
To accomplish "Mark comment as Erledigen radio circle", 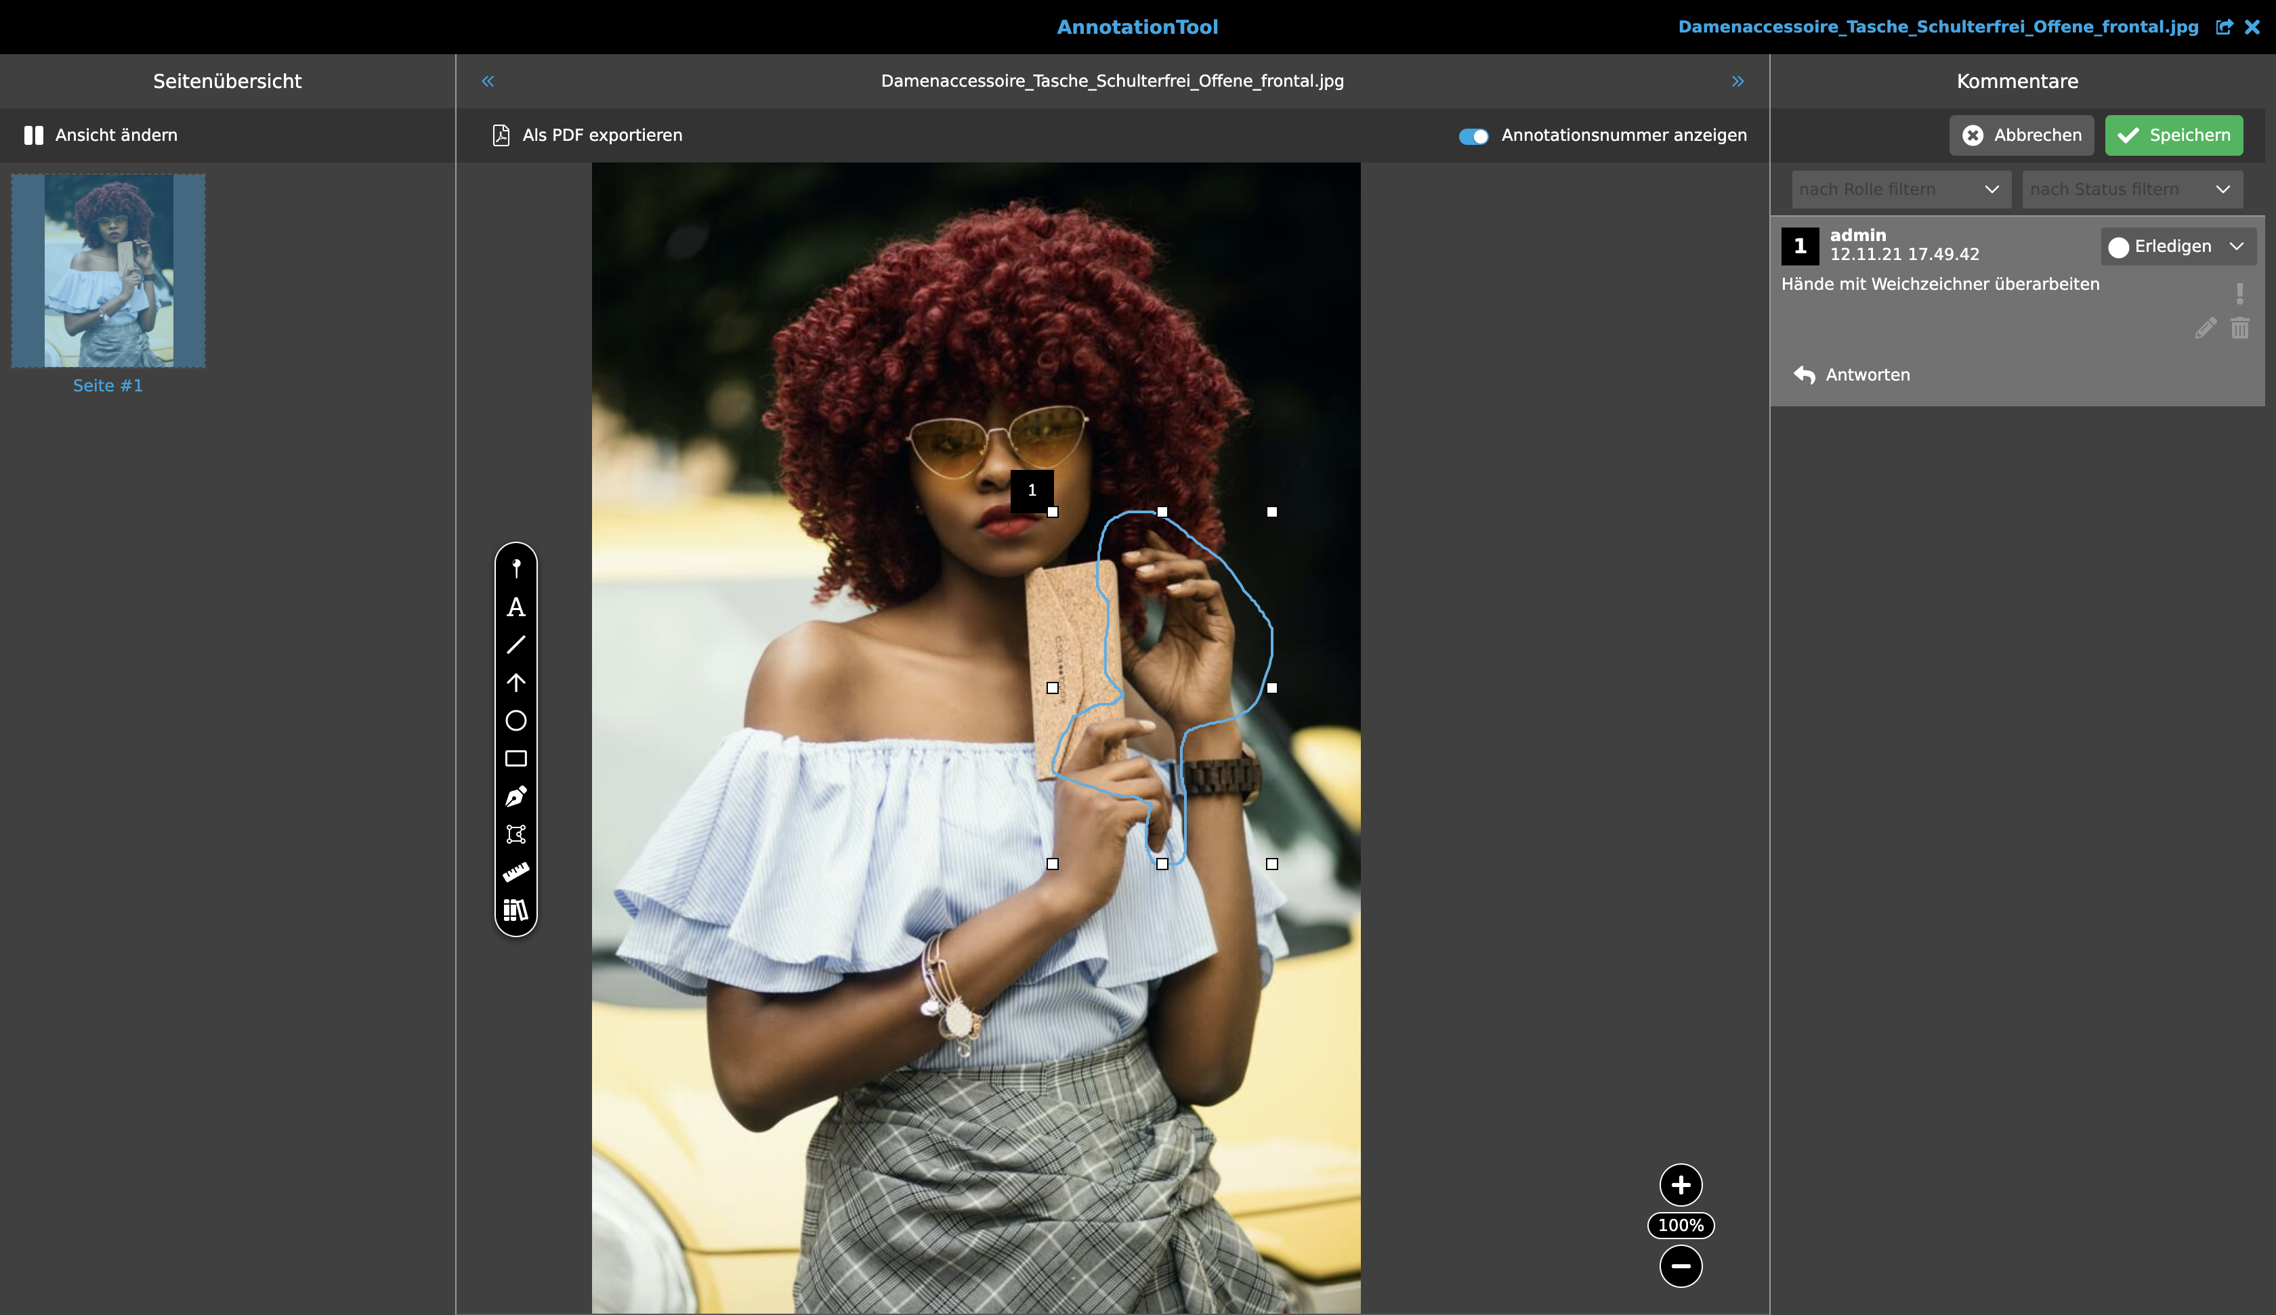I will coord(2118,247).
